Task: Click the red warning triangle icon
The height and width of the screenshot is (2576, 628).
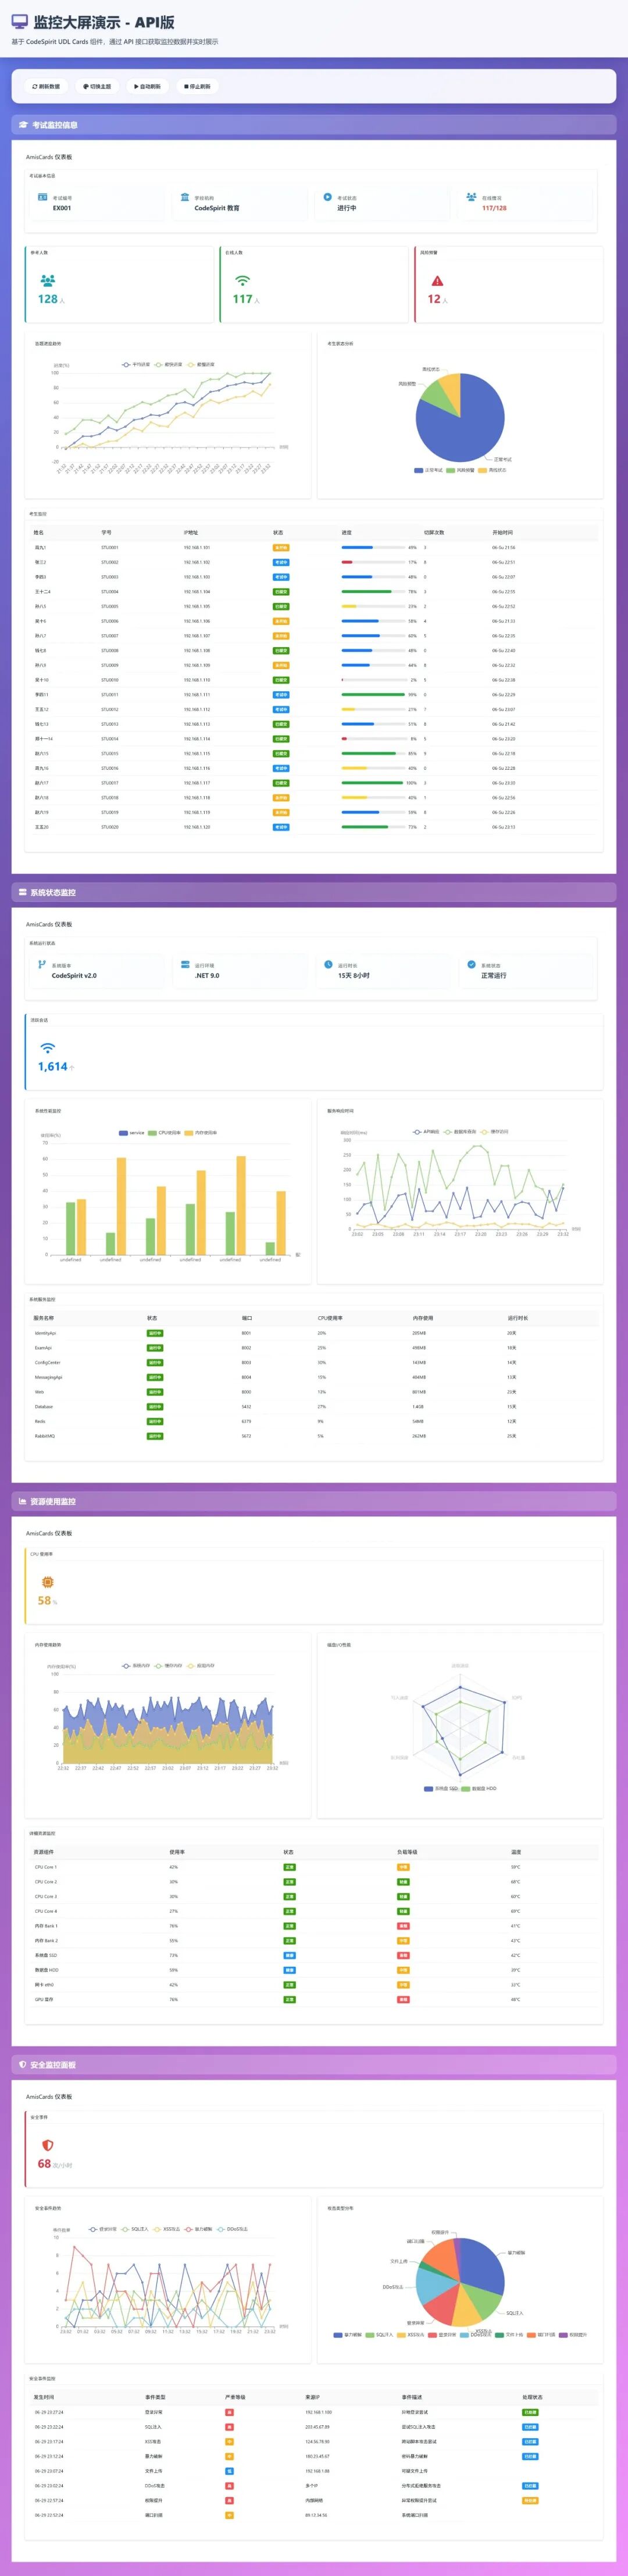Action: click(x=437, y=281)
